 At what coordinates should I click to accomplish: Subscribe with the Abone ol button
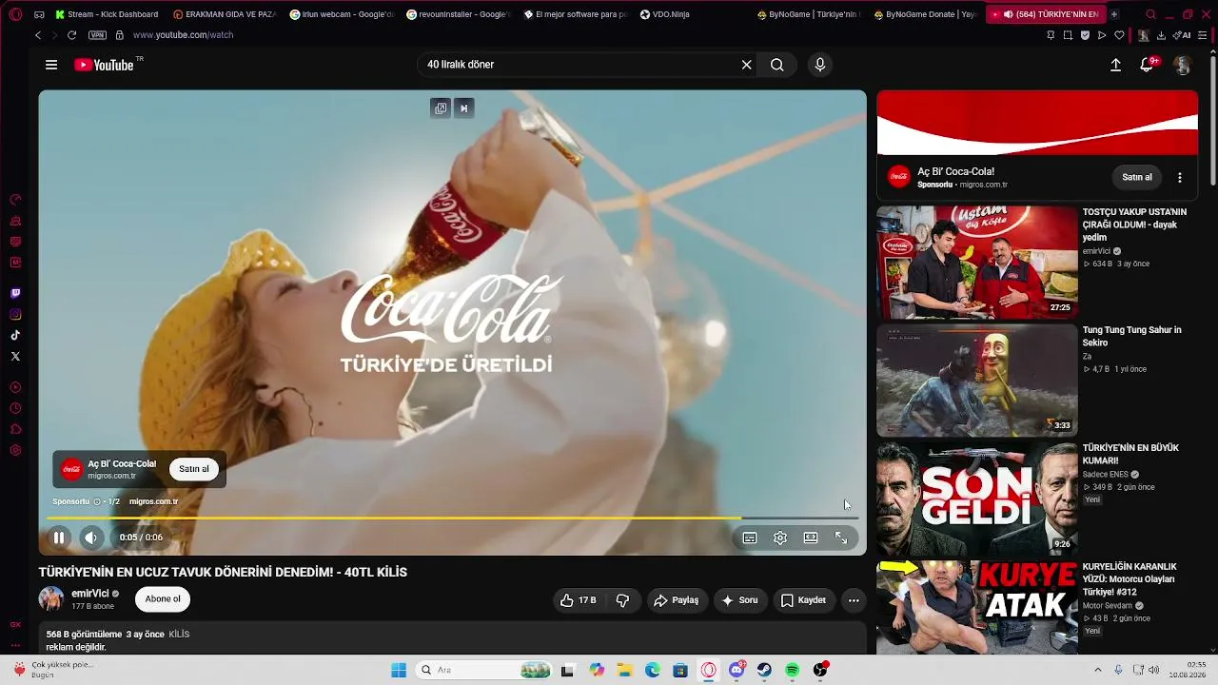[x=163, y=599]
